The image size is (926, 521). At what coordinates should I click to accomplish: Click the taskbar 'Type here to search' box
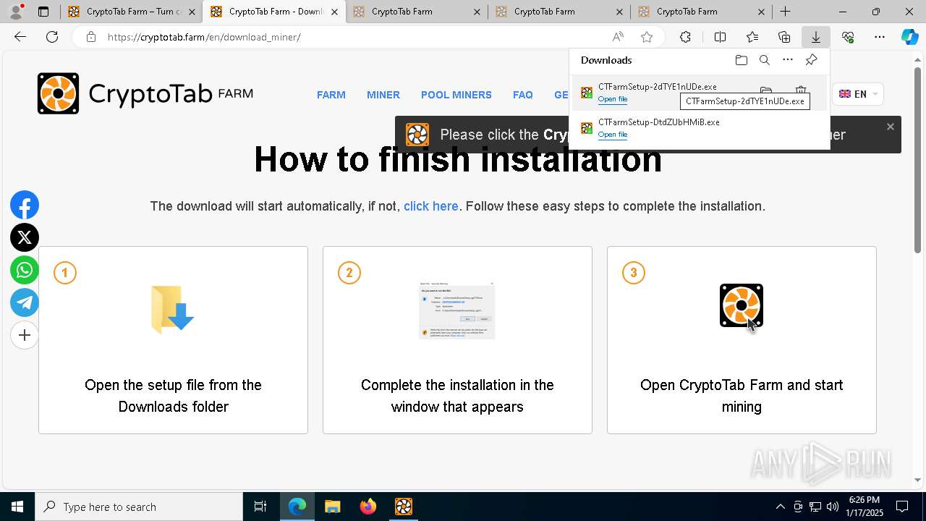point(139,507)
